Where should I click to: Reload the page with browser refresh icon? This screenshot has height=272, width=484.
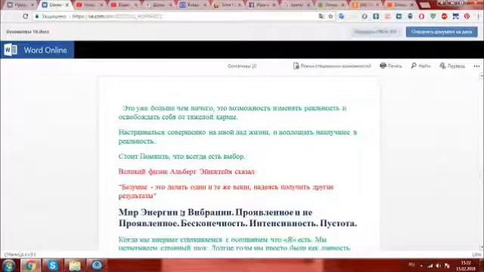click(x=25, y=16)
